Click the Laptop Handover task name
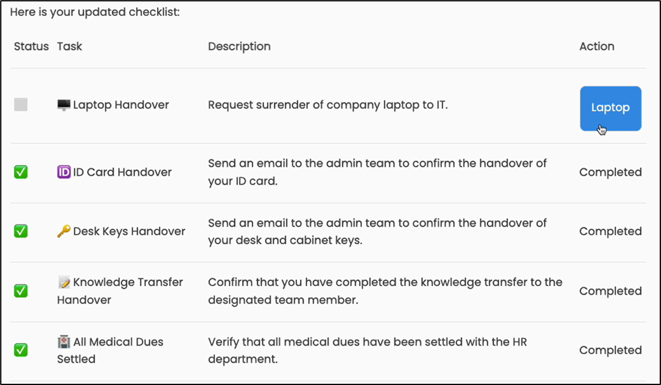This screenshot has width=661, height=385. click(x=121, y=105)
